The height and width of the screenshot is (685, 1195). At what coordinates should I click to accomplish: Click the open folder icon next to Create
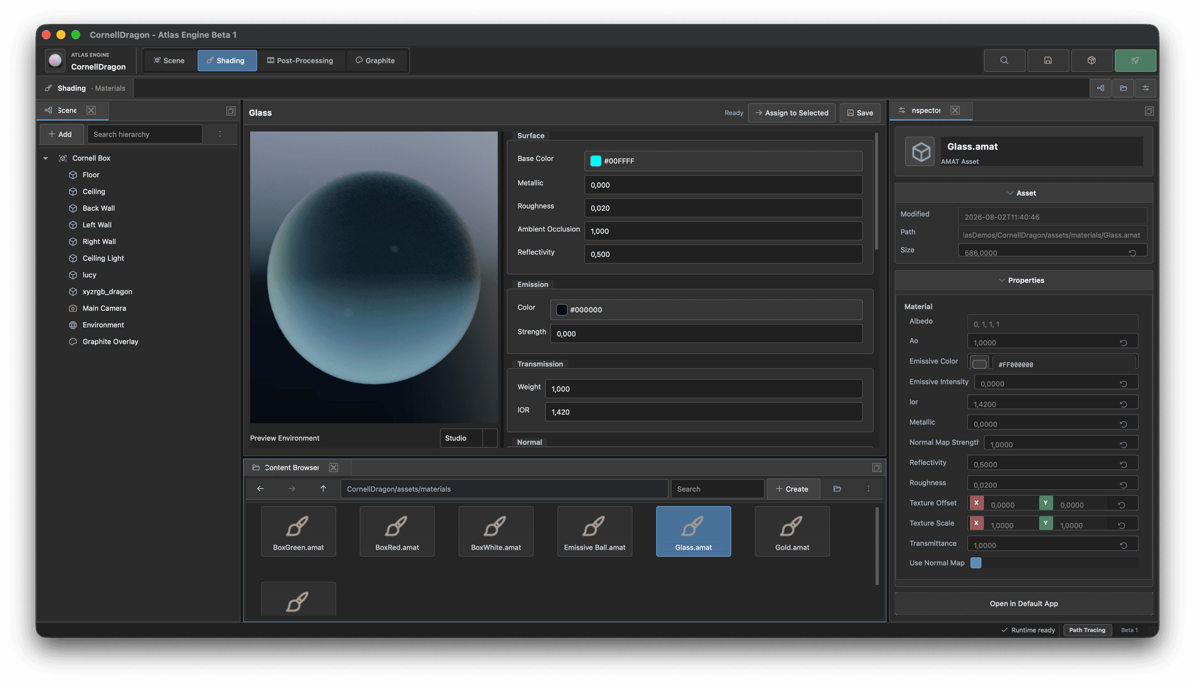coord(837,489)
